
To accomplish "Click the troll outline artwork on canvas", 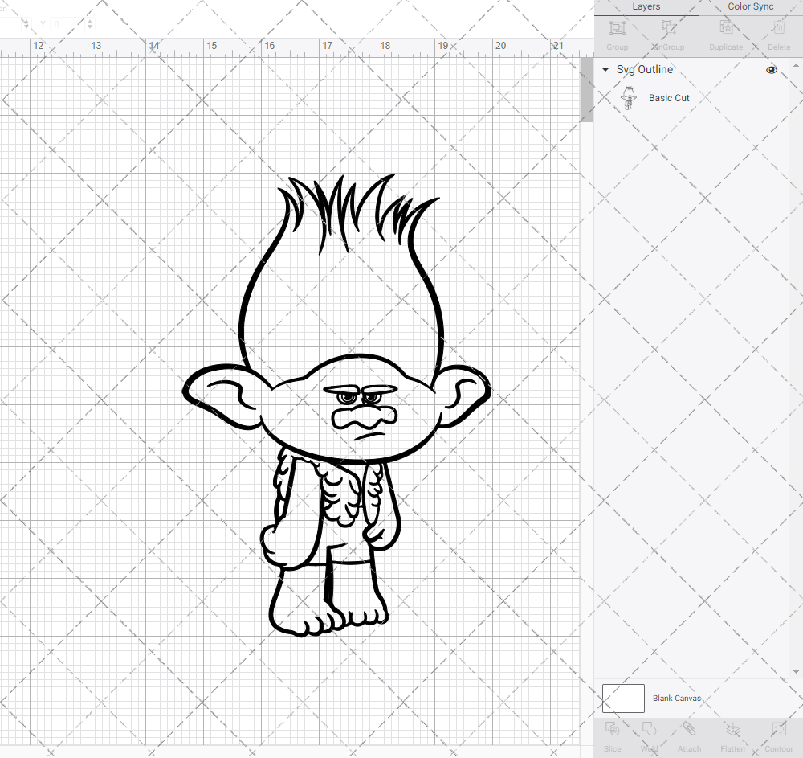I will click(x=336, y=405).
